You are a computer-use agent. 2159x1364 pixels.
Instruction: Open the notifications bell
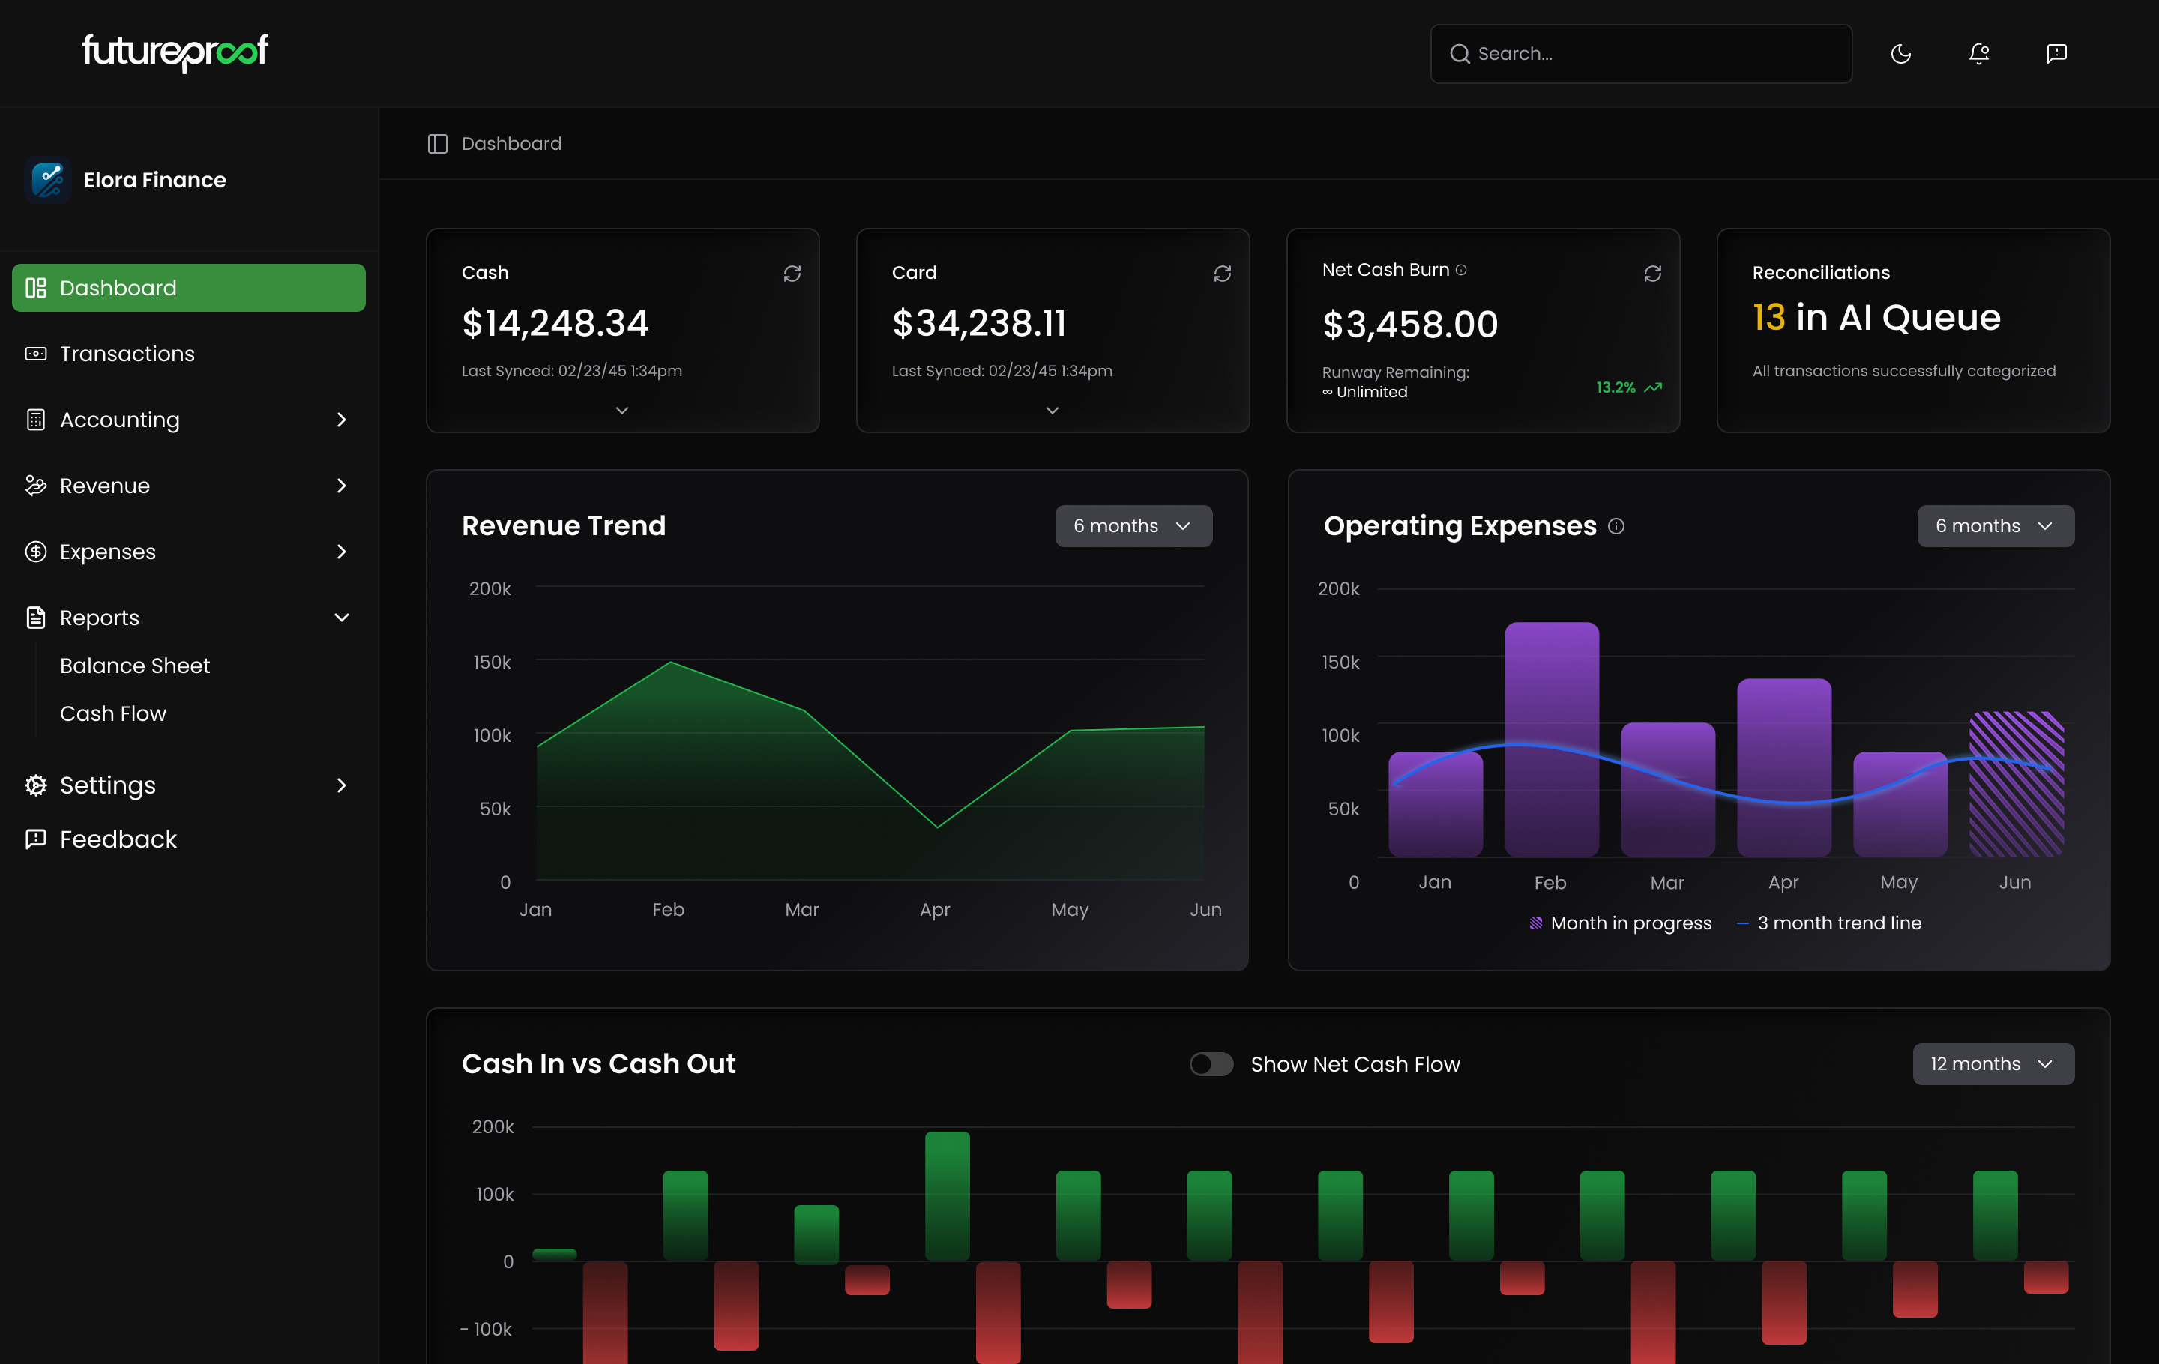tap(1979, 54)
